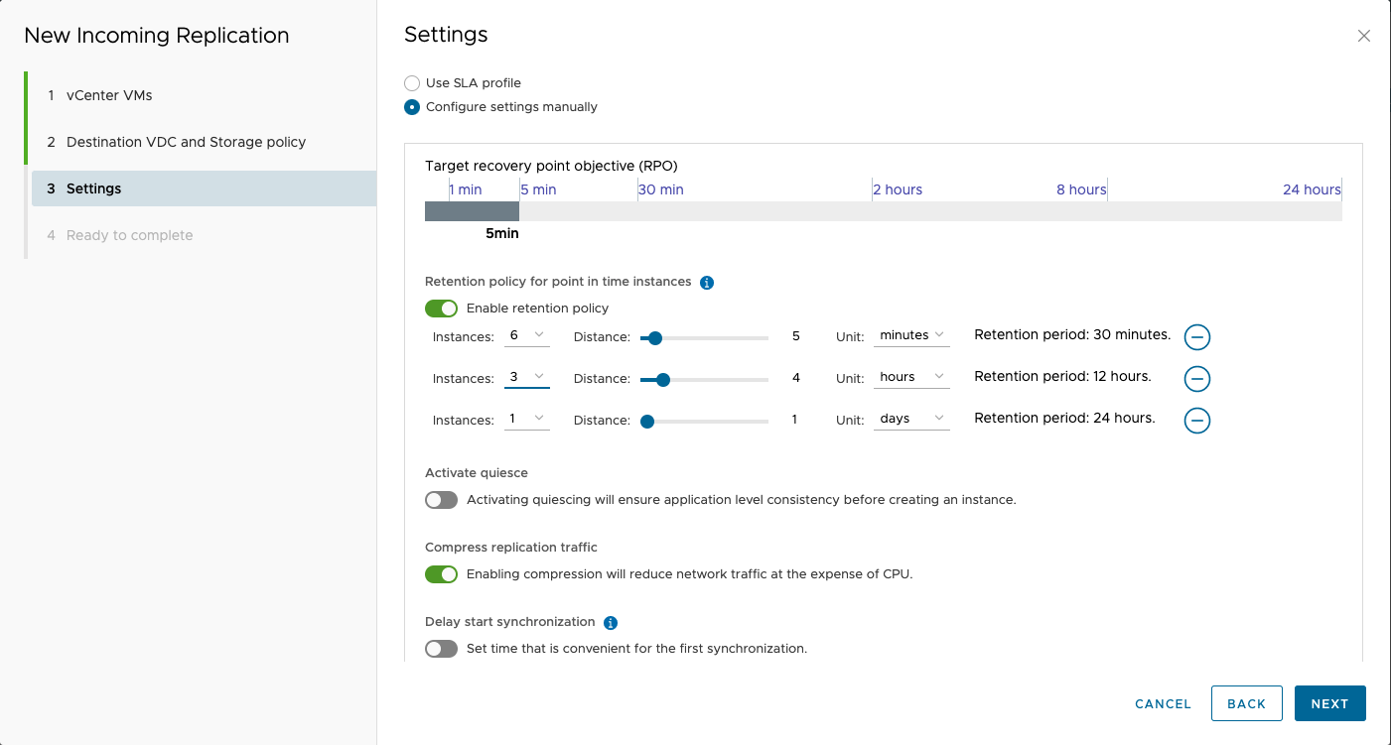Screen dimensions: 1391x745
Task: Turn on Activate quiesce toggle
Action: (x=441, y=500)
